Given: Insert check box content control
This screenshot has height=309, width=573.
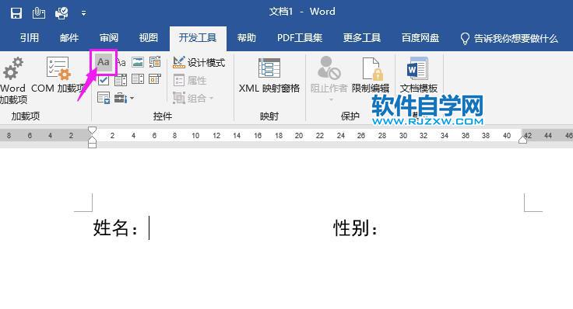Looking at the screenshot, I should tap(104, 80).
